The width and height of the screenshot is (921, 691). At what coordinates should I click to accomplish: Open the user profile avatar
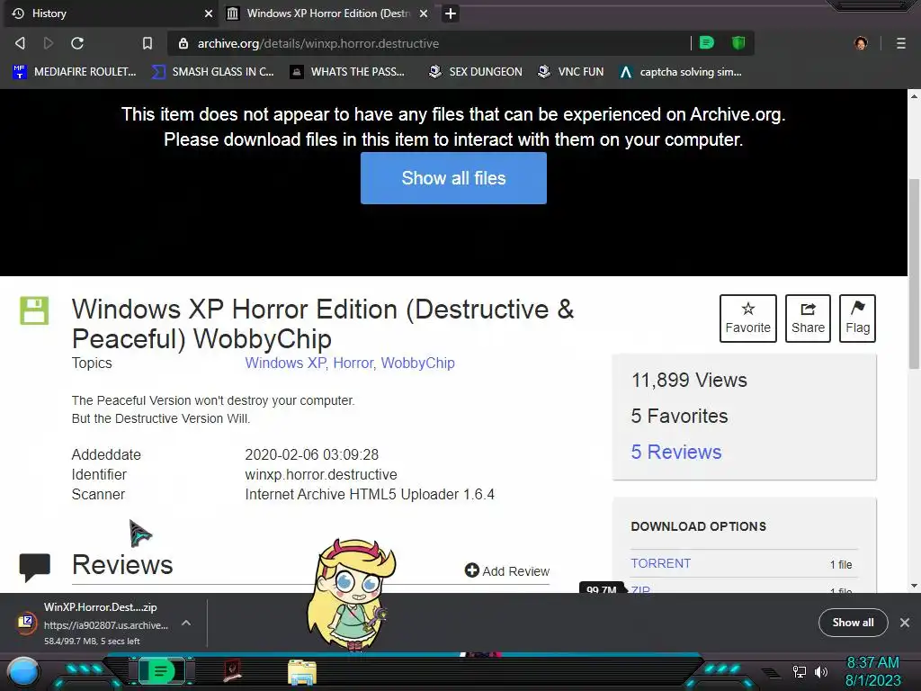861,43
